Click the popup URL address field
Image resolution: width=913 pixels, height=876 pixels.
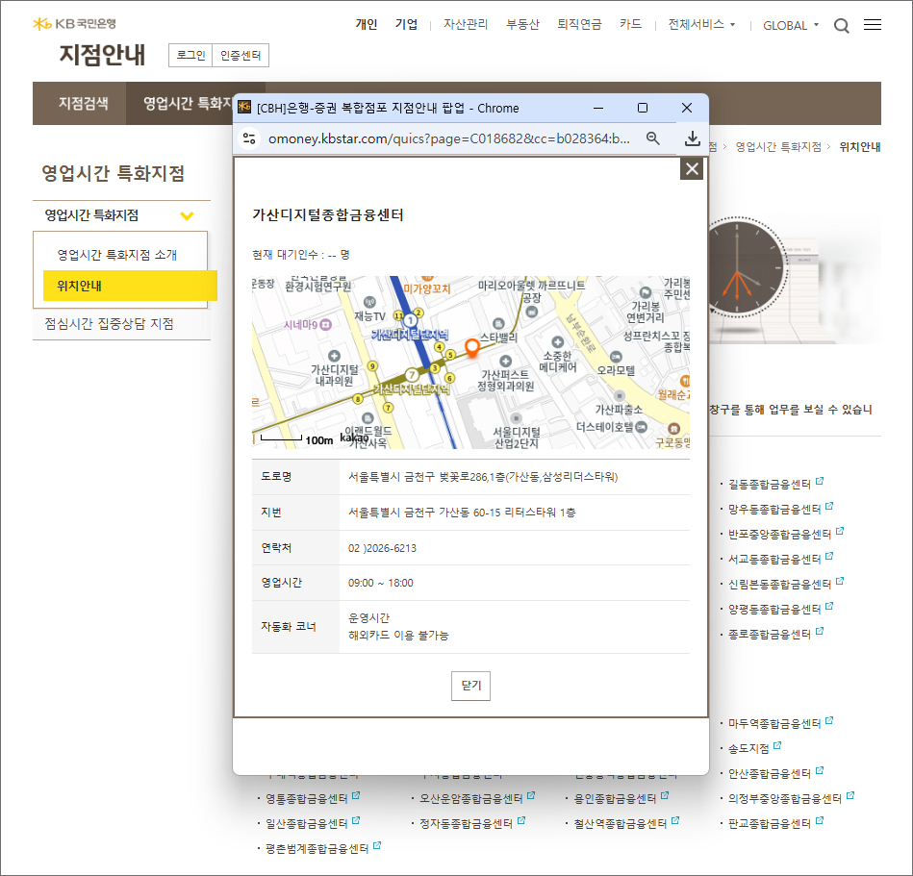point(449,138)
